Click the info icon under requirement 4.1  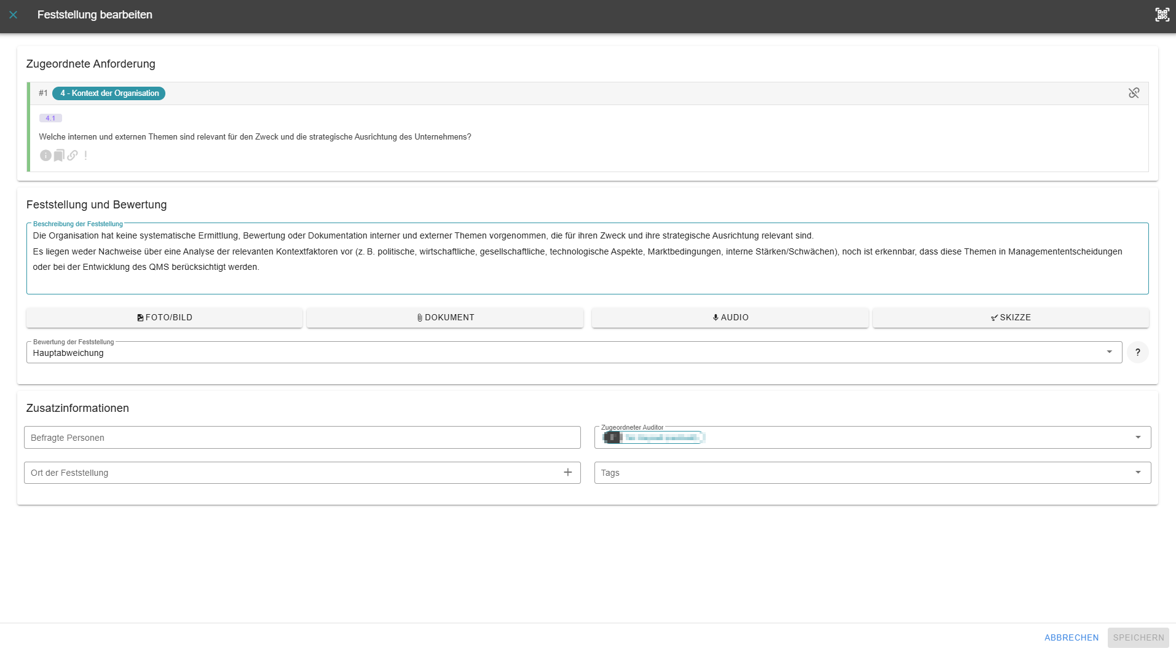[x=45, y=156]
